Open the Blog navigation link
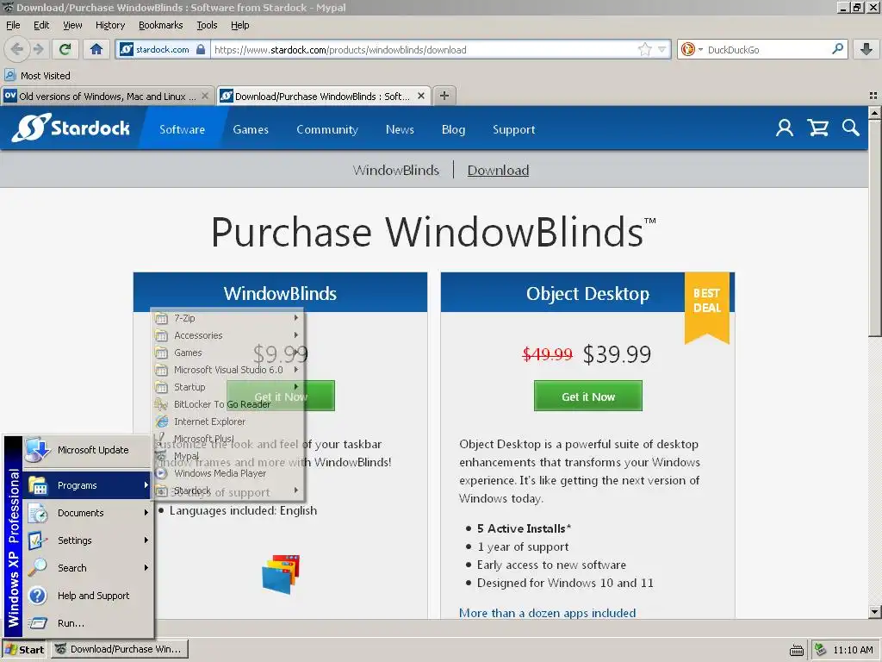 coord(453,129)
